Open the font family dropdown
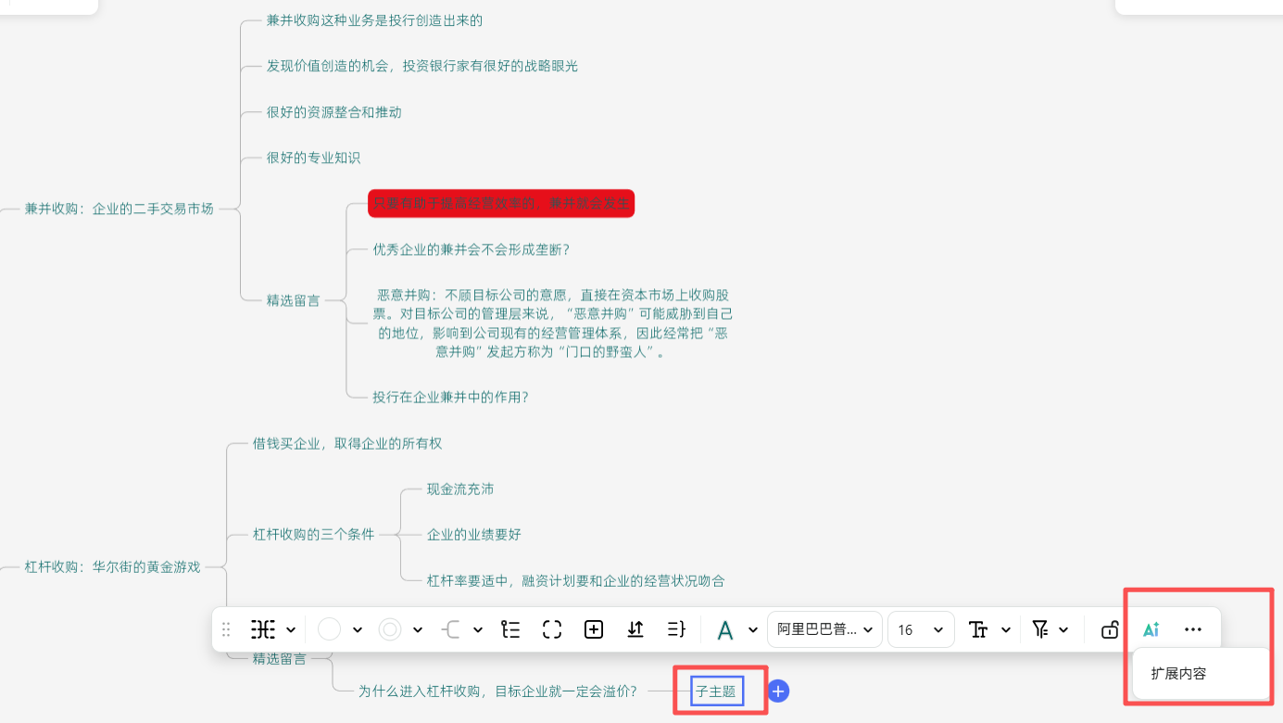Screen dimensions: 1283x723 pos(824,629)
